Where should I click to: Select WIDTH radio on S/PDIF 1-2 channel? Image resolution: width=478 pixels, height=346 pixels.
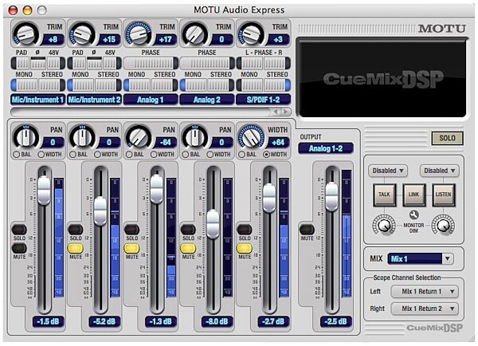[266, 155]
